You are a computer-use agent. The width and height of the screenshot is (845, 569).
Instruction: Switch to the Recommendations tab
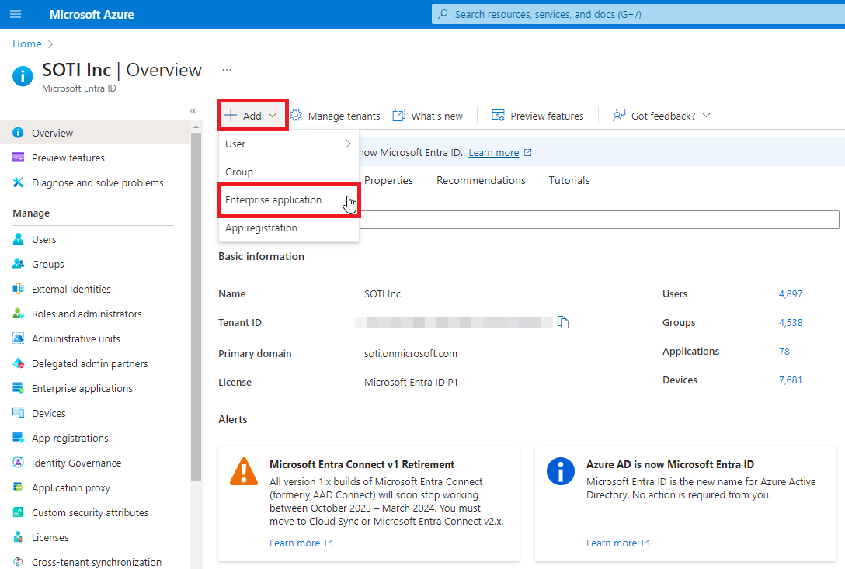pyautogui.click(x=481, y=180)
